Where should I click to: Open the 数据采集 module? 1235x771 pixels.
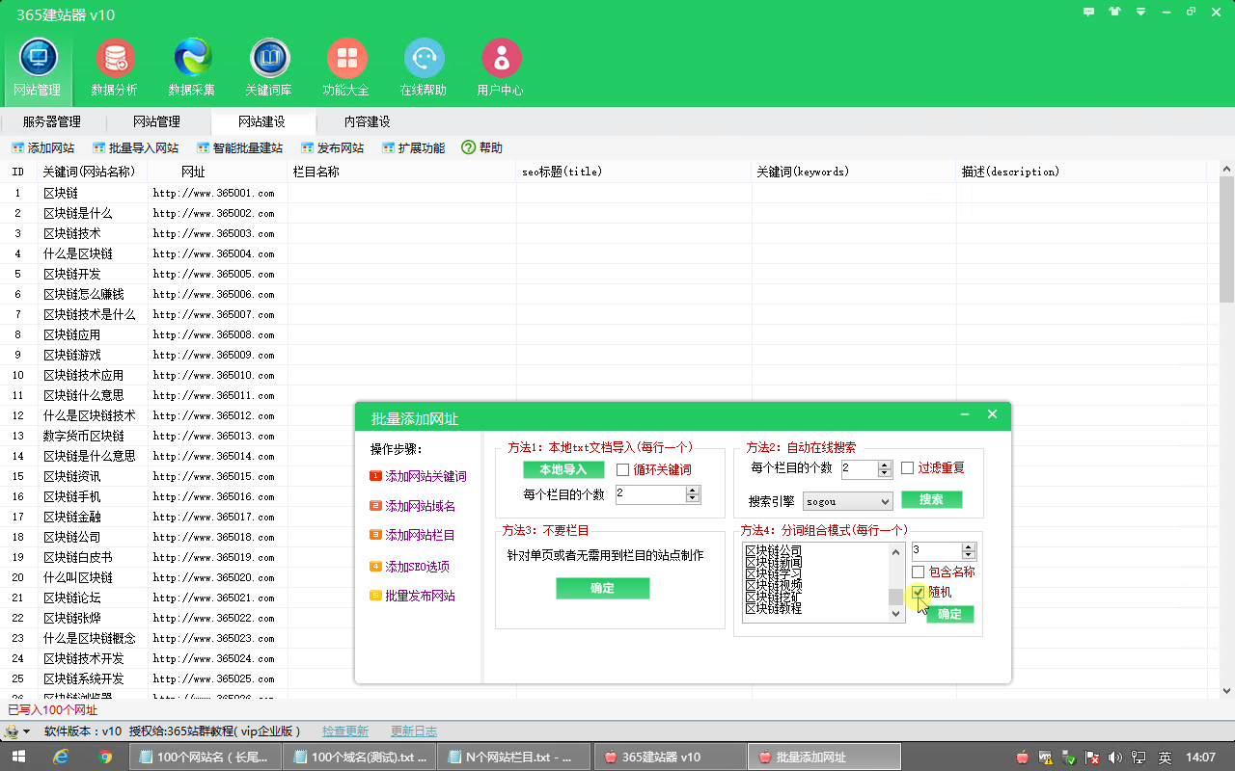pos(192,67)
